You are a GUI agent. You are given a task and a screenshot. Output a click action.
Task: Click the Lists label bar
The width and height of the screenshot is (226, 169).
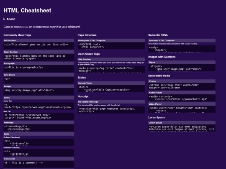39,134
